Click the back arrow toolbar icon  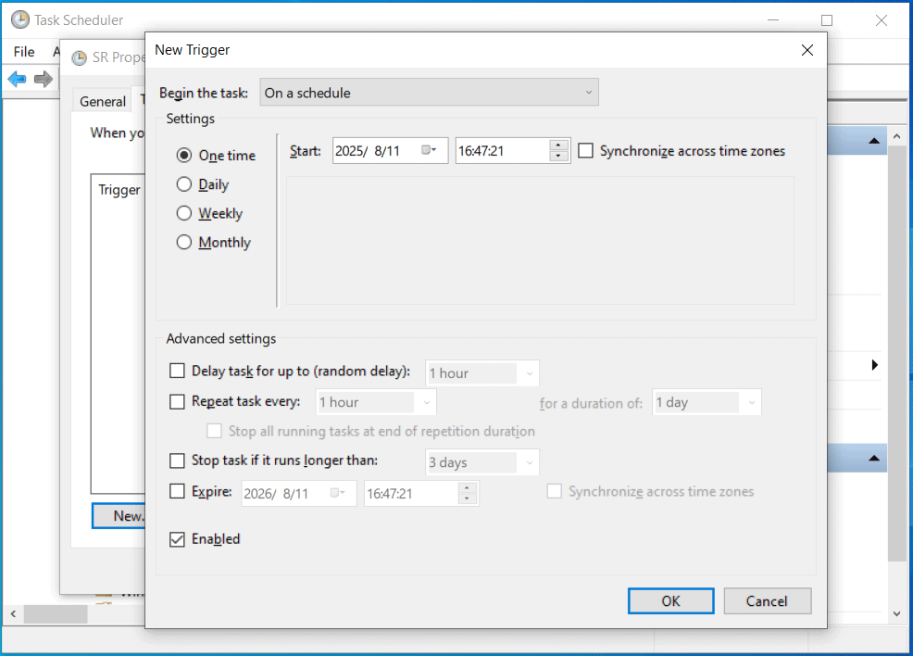click(x=17, y=79)
